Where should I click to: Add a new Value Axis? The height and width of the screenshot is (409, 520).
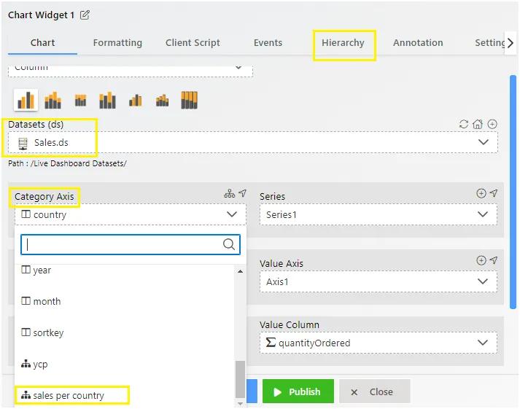point(481,260)
